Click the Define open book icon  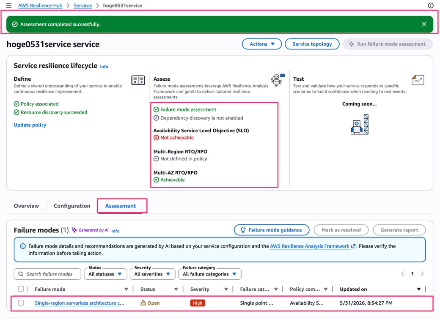tap(138, 80)
